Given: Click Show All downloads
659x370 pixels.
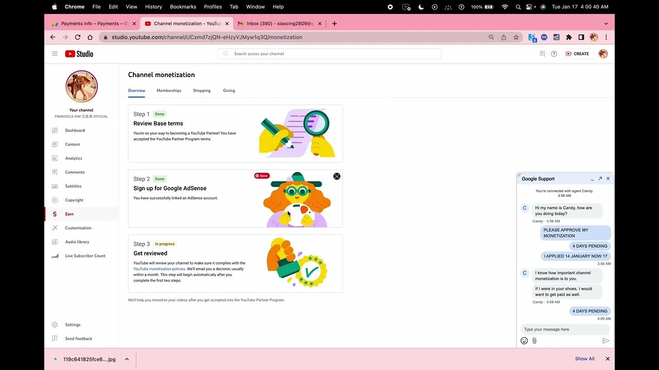Looking at the screenshot, I should coord(585,359).
